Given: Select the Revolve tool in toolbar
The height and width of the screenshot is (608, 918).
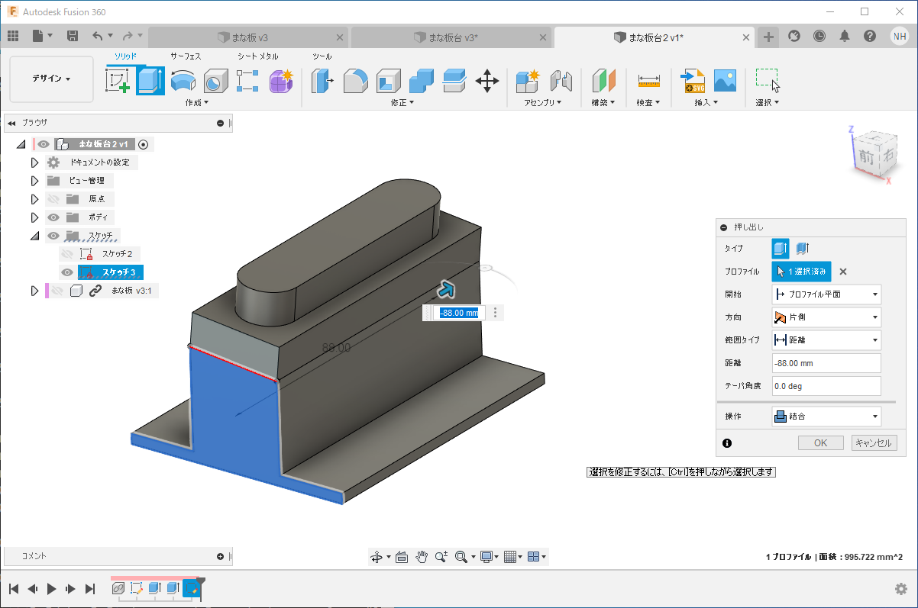Looking at the screenshot, I should (183, 80).
